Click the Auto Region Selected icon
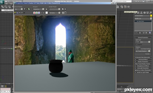 pos(27,9)
